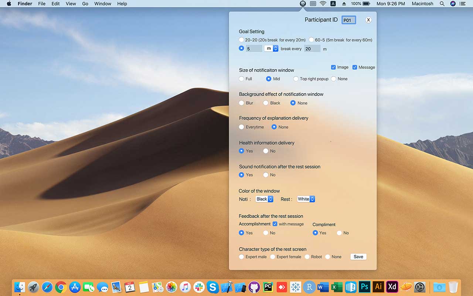473x296 pixels.
Task: Open Siri from the menu bar
Action: (x=453, y=4)
